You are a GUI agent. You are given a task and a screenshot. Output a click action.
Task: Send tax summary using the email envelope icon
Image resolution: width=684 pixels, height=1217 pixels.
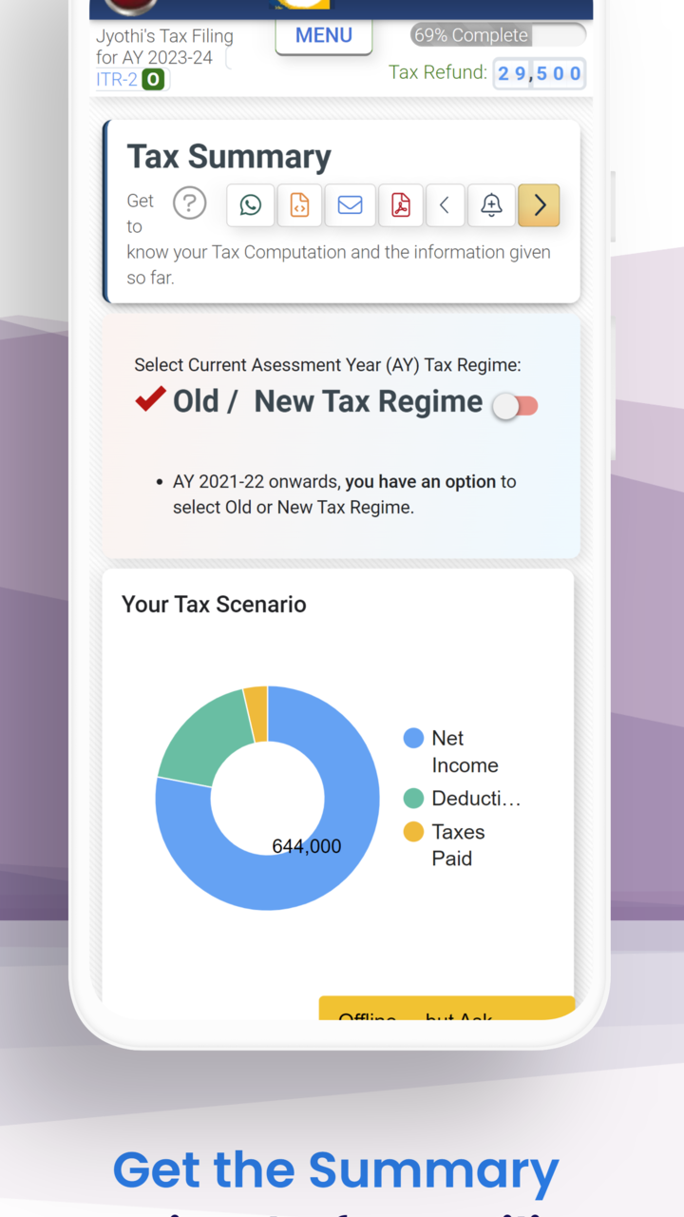pos(351,204)
